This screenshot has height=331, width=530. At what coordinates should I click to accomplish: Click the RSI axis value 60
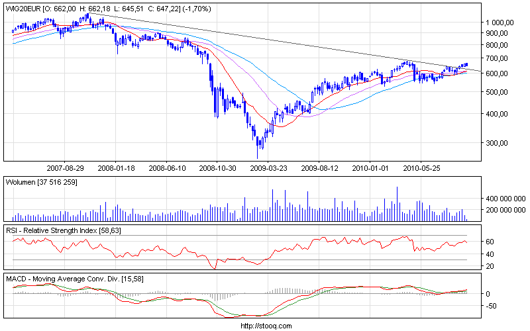coord(490,242)
